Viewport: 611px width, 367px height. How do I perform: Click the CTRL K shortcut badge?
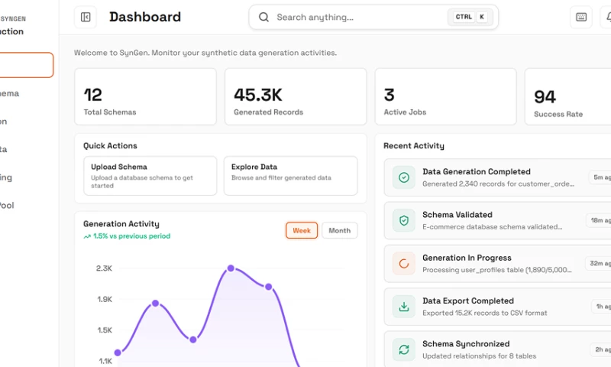pos(470,17)
